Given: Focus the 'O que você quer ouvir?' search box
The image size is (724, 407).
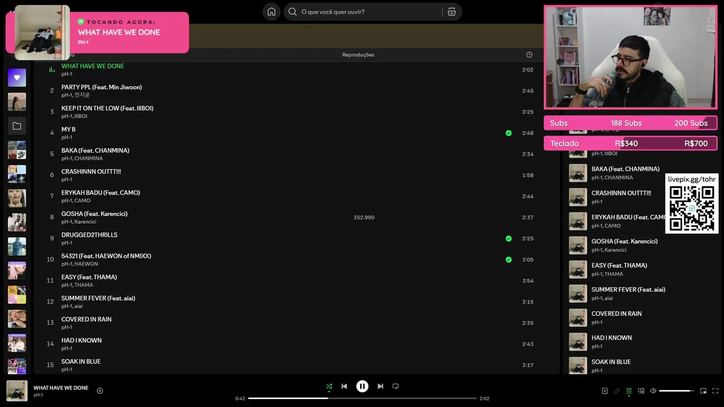Looking at the screenshot, I should pos(373,12).
